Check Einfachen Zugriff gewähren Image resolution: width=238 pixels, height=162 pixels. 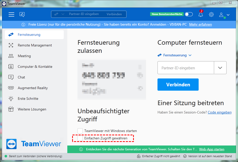tap(80, 138)
